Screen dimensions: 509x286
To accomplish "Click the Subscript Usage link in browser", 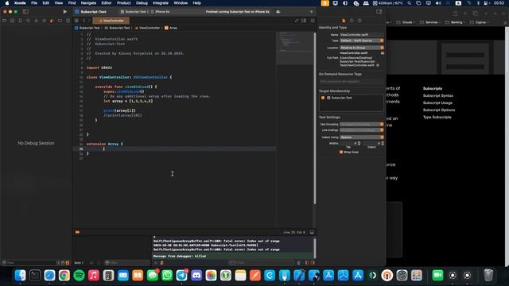I will [x=437, y=102].
